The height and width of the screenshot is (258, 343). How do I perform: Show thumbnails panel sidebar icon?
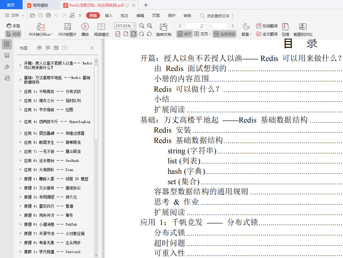(7, 56)
